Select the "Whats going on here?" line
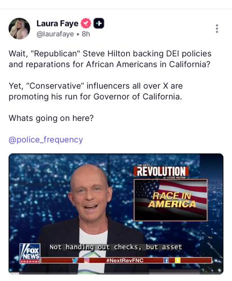Screen dimensions: 232x281 coord(51,118)
